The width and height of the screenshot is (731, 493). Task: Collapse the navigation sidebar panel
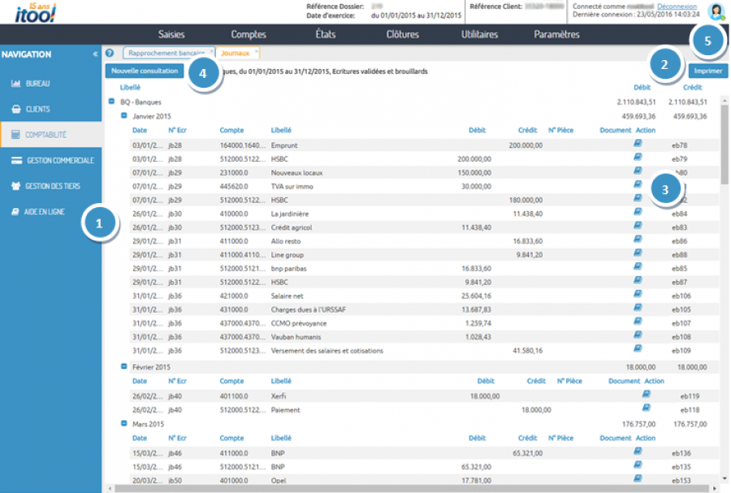95,54
